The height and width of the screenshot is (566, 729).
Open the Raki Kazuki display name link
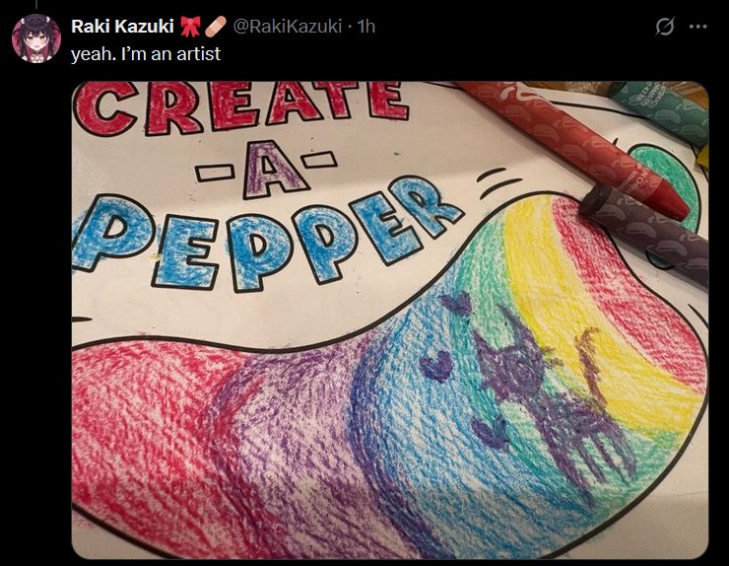122,27
